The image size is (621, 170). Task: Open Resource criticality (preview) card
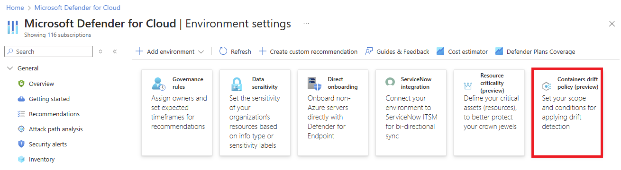click(x=489, y=112)
